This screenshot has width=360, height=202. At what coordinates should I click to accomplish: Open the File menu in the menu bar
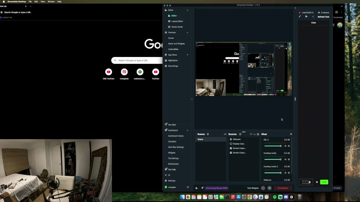[x=30, y=2]
